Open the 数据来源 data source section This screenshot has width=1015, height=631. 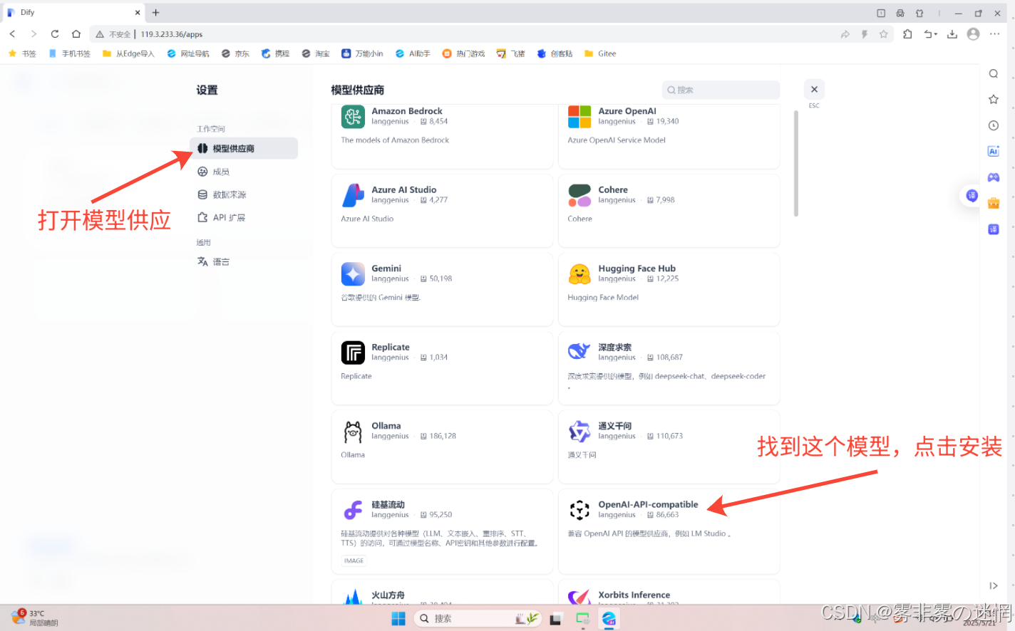click(x=222, y=194)
